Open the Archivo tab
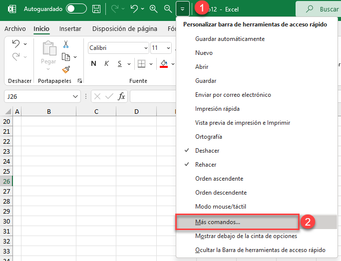 point(15,28)
